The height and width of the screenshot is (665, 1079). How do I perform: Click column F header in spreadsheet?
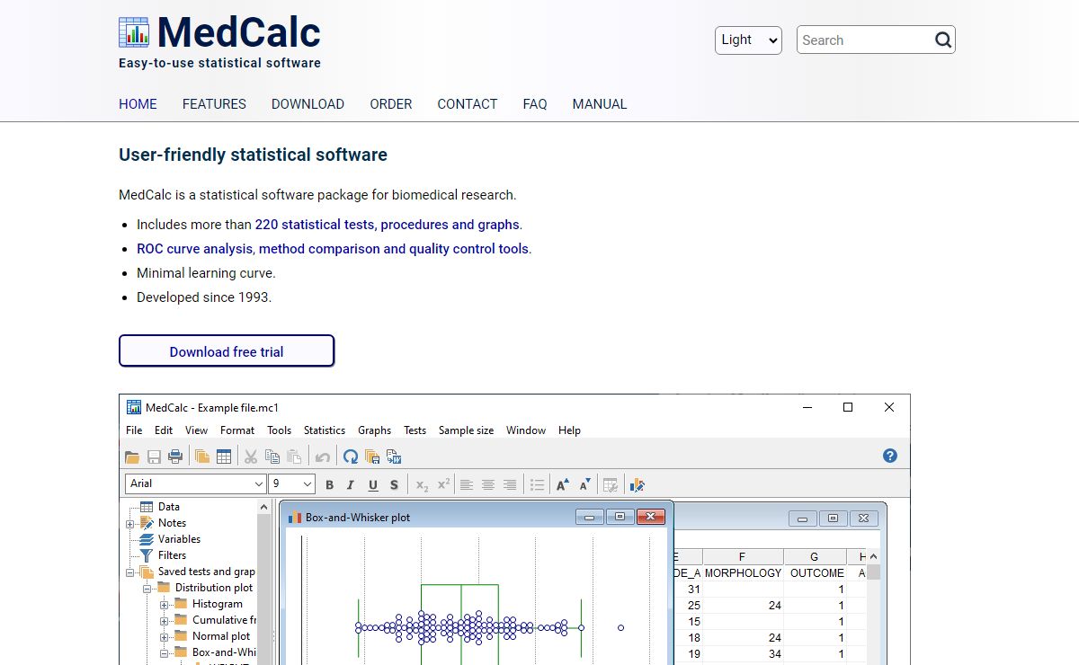pyautogui.click(x=743, y=557)
